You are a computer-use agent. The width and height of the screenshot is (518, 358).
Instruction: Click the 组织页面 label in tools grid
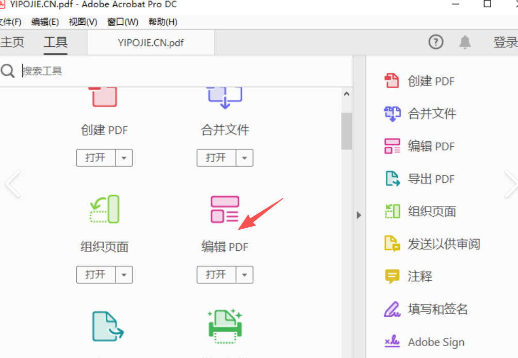[104, 247]
